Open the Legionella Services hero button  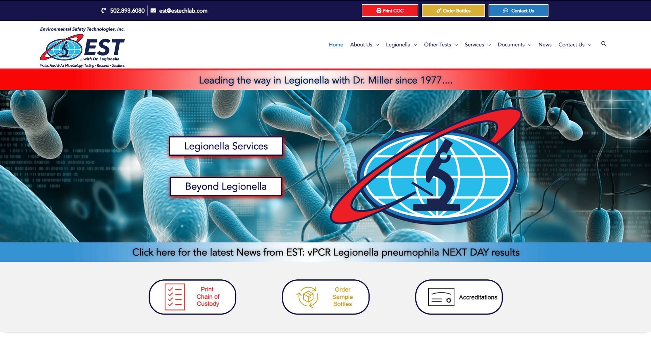pyautogui.click(x=226, y=146)
